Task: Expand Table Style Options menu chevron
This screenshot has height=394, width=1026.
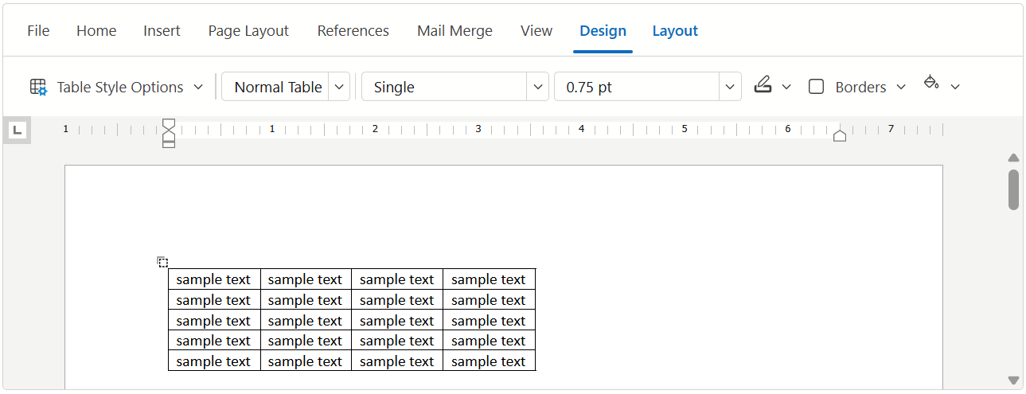Action: click(198, 87)
